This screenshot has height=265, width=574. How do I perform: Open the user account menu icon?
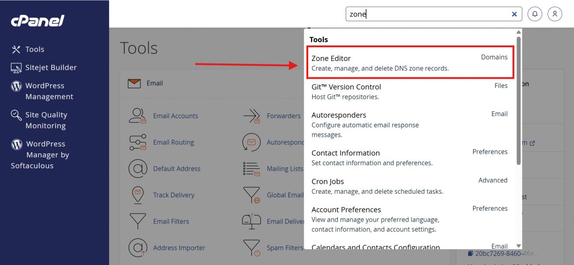click(555, 14)
